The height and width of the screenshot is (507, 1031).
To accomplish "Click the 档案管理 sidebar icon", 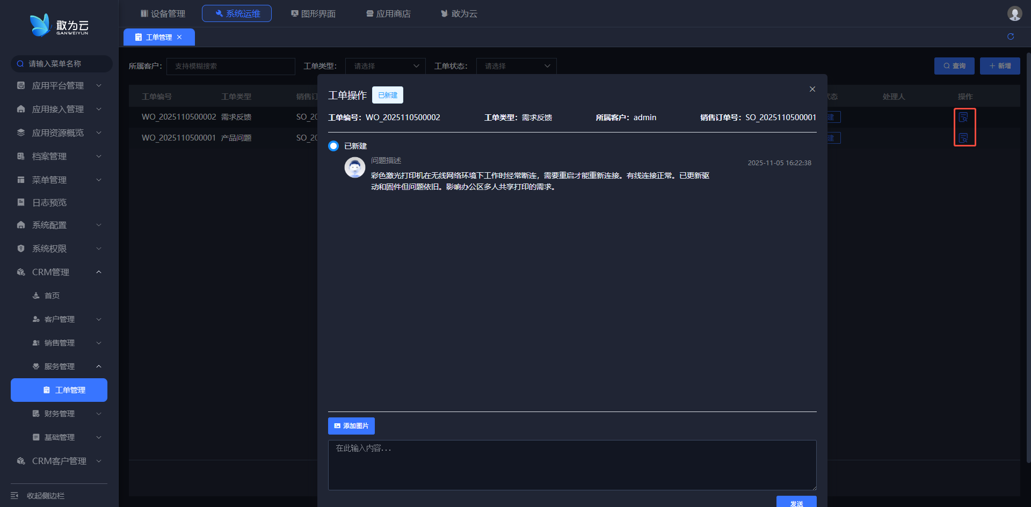I will (x=21, y=156).
